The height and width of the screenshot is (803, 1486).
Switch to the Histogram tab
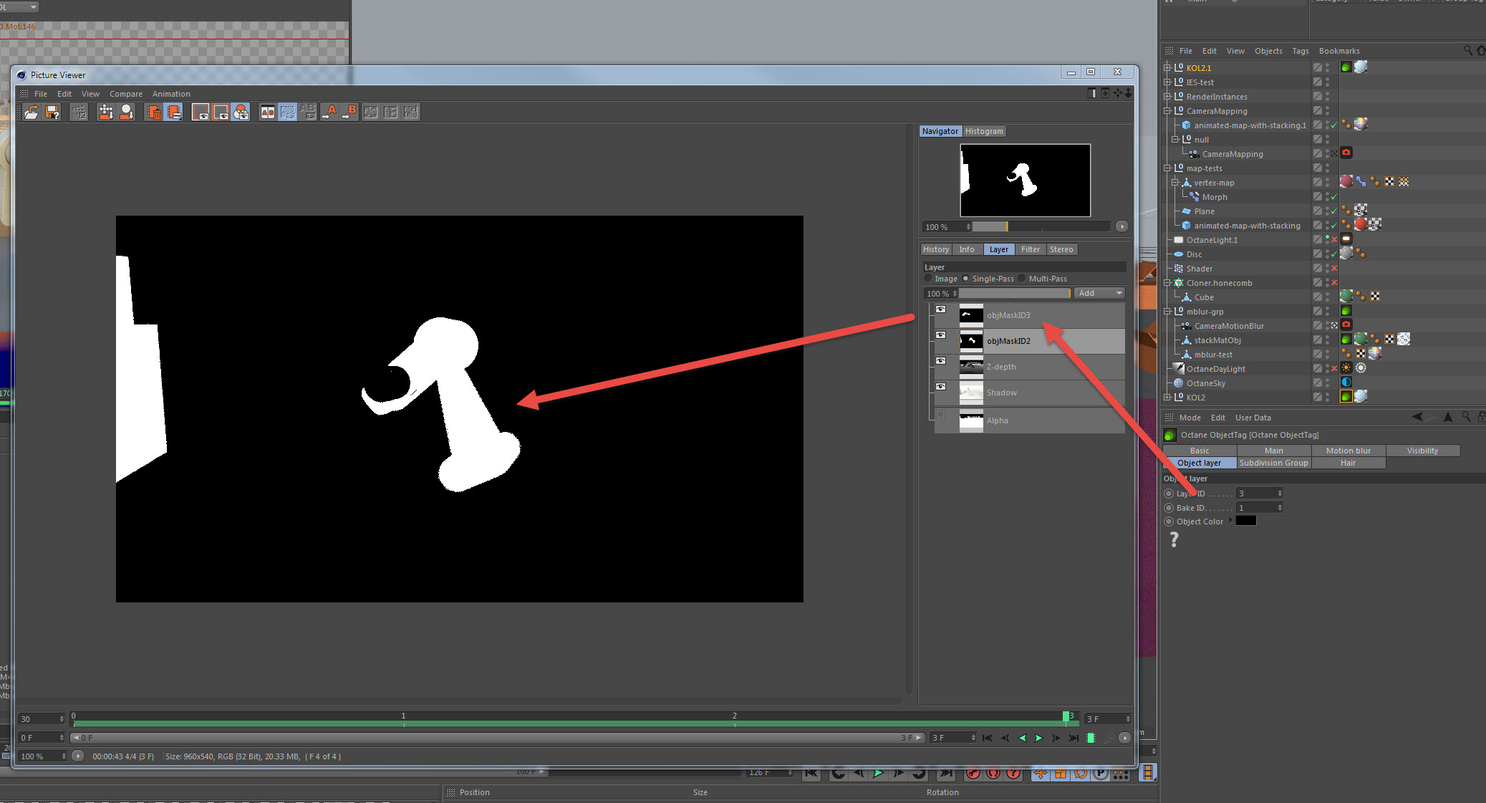[984, 131]
